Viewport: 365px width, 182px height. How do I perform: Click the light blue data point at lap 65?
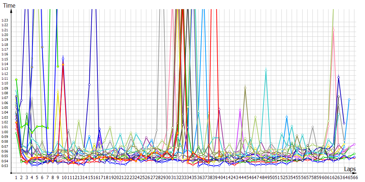[x=349, y=99]
